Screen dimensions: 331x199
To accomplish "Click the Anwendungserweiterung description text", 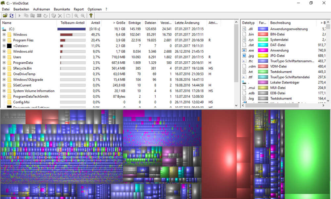I will [289, 29].
